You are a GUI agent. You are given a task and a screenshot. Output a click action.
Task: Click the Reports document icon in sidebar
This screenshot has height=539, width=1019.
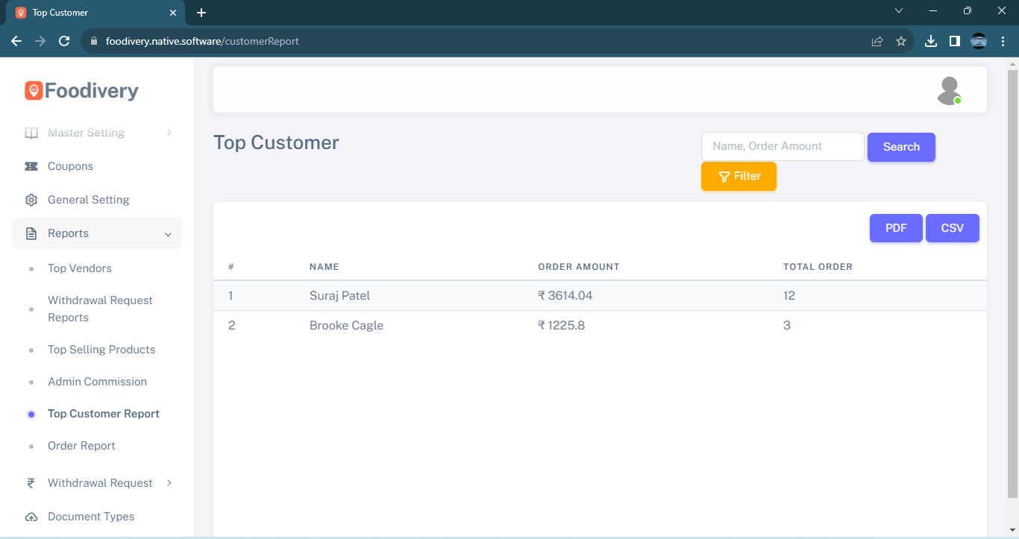pos(31,233)
